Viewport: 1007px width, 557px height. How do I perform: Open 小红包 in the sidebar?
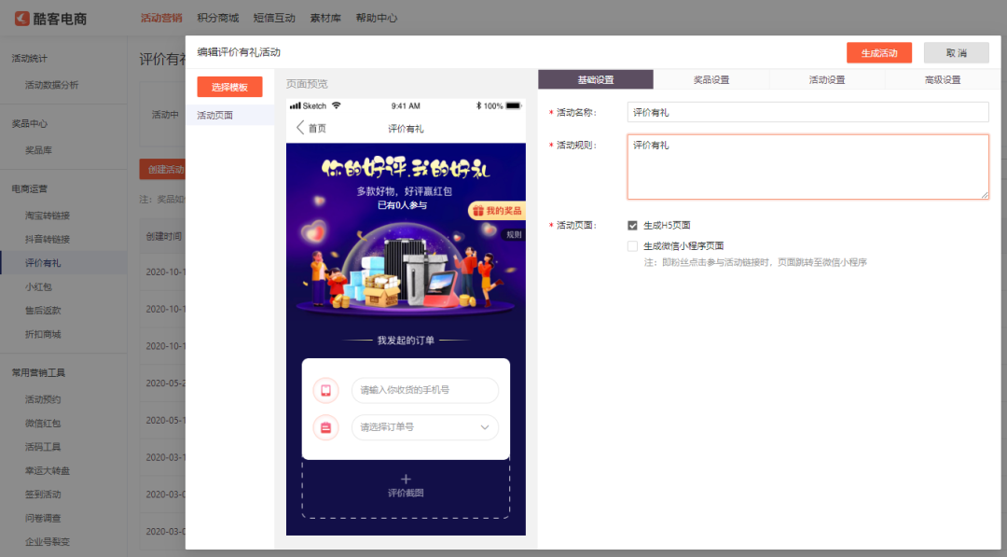[x=38, y=286]
